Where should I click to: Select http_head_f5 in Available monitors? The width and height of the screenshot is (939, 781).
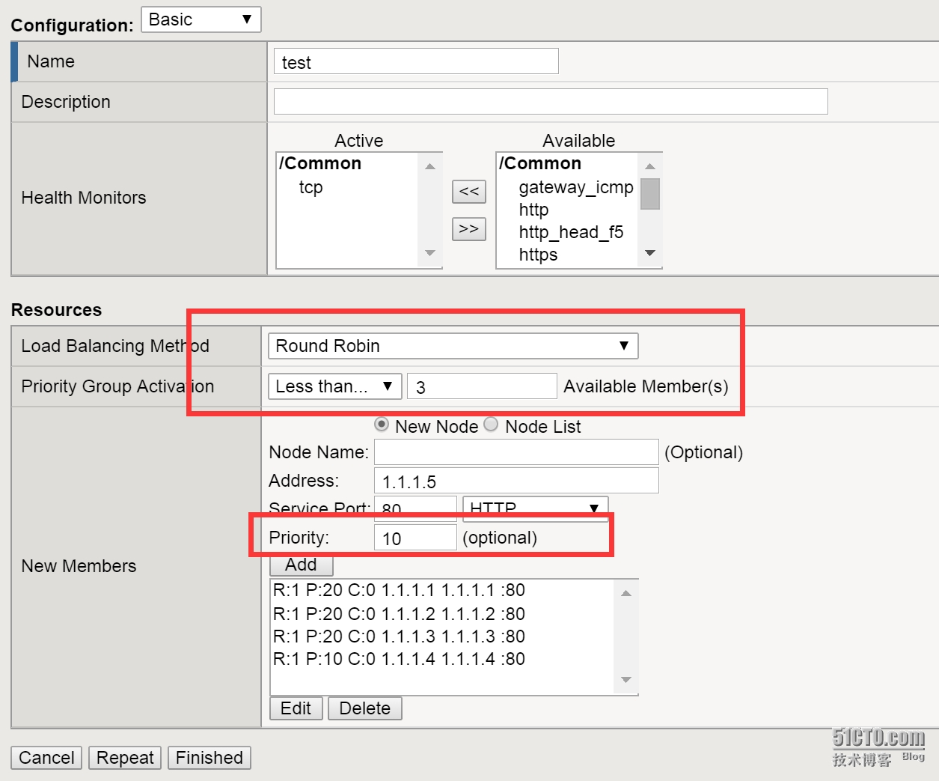point(571,232)
